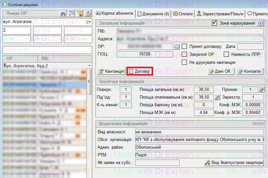The width and height of the screenshot is (268, 178).
Task: Enable the Проект договору checkbox
Action: tap(185, 46)
